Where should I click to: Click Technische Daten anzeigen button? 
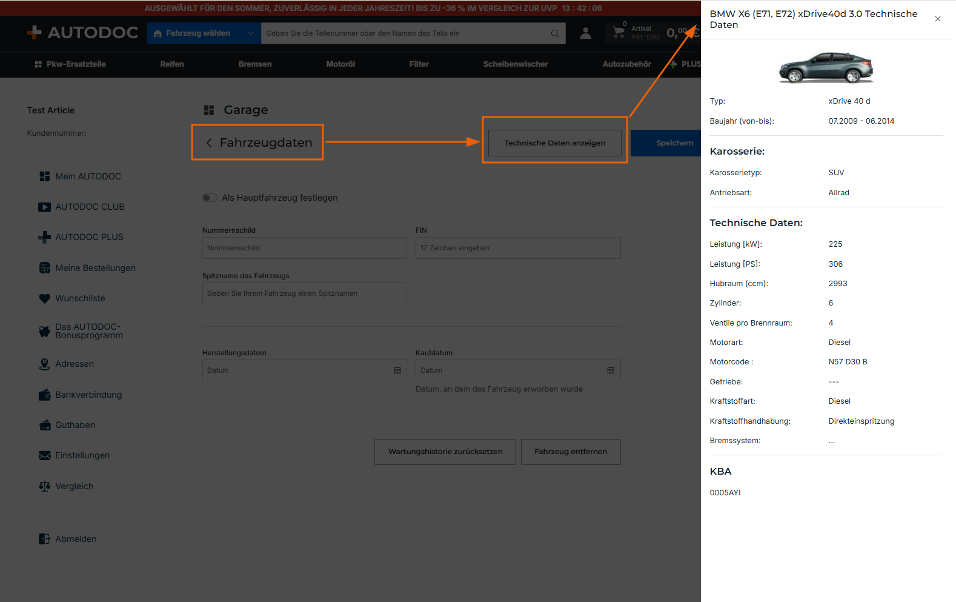(x=555, y=143)
